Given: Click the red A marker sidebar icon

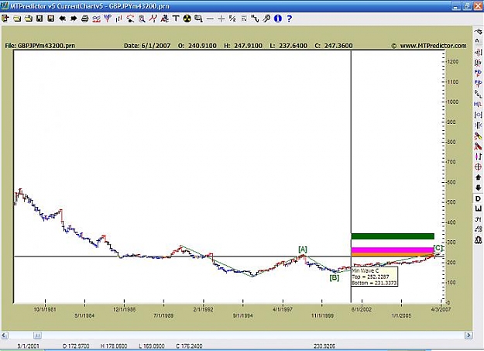Looking at the screenshot, I should [x=478, y=146].
